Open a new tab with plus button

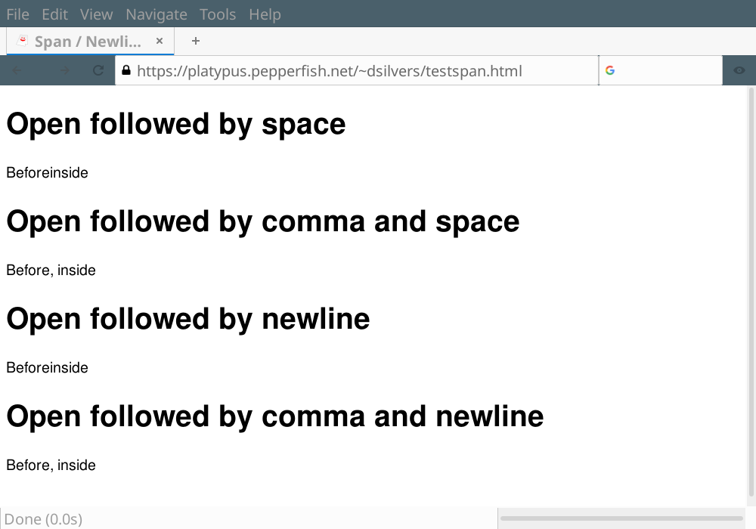(x=196, y=41)
